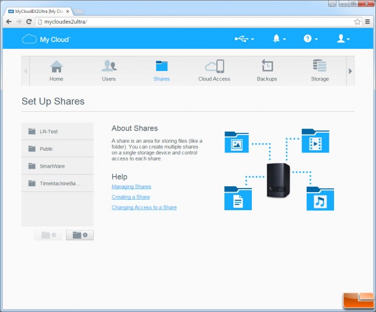Click the pictures folder illustration icon
The height and width of the screenshot is (312, 376).
pyautogui.click(x=237, y=142)
